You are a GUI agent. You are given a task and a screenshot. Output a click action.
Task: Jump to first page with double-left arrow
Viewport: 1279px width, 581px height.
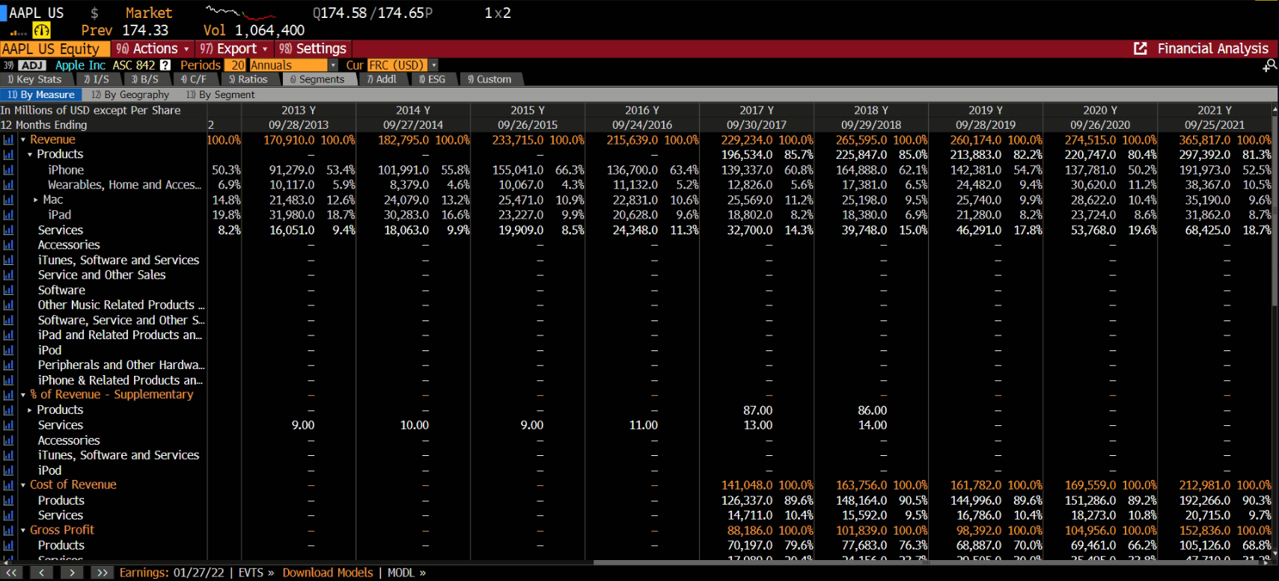point(11,573)
